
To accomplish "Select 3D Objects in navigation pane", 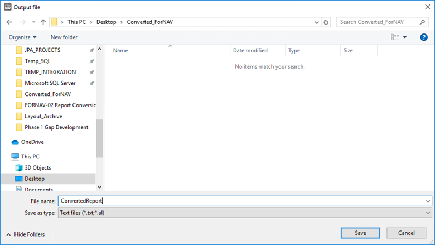I will tap(37, 167).
